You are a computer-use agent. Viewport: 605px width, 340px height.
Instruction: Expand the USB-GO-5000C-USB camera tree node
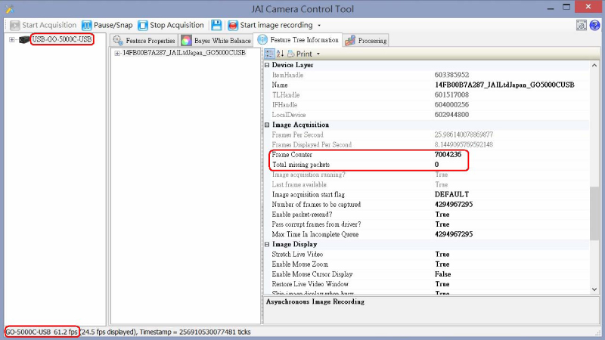(11, 40)
